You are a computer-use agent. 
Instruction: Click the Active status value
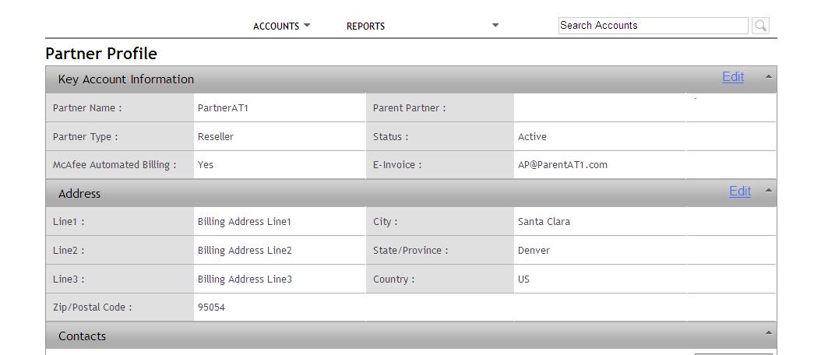[532, 136]
